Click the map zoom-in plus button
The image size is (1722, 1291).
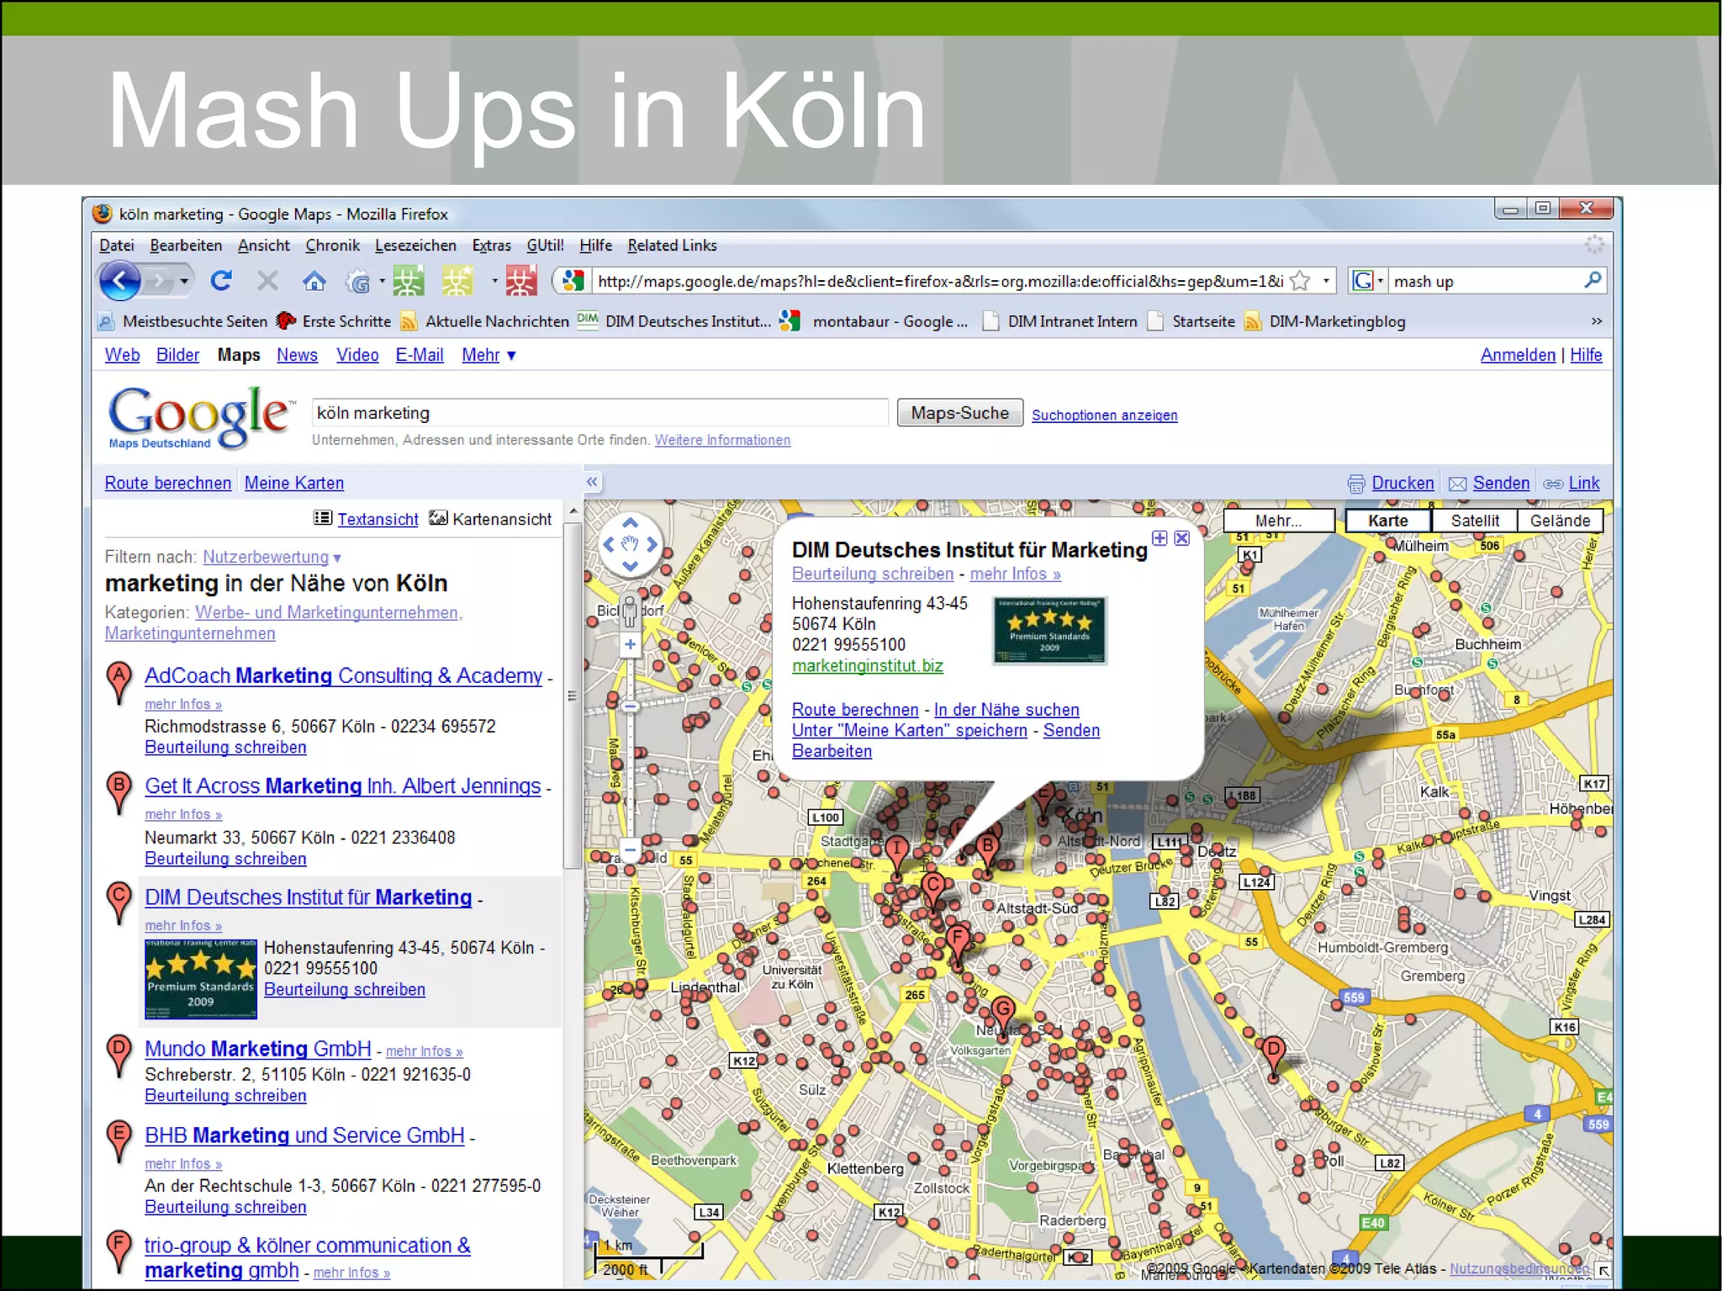(x=630, y=645)
